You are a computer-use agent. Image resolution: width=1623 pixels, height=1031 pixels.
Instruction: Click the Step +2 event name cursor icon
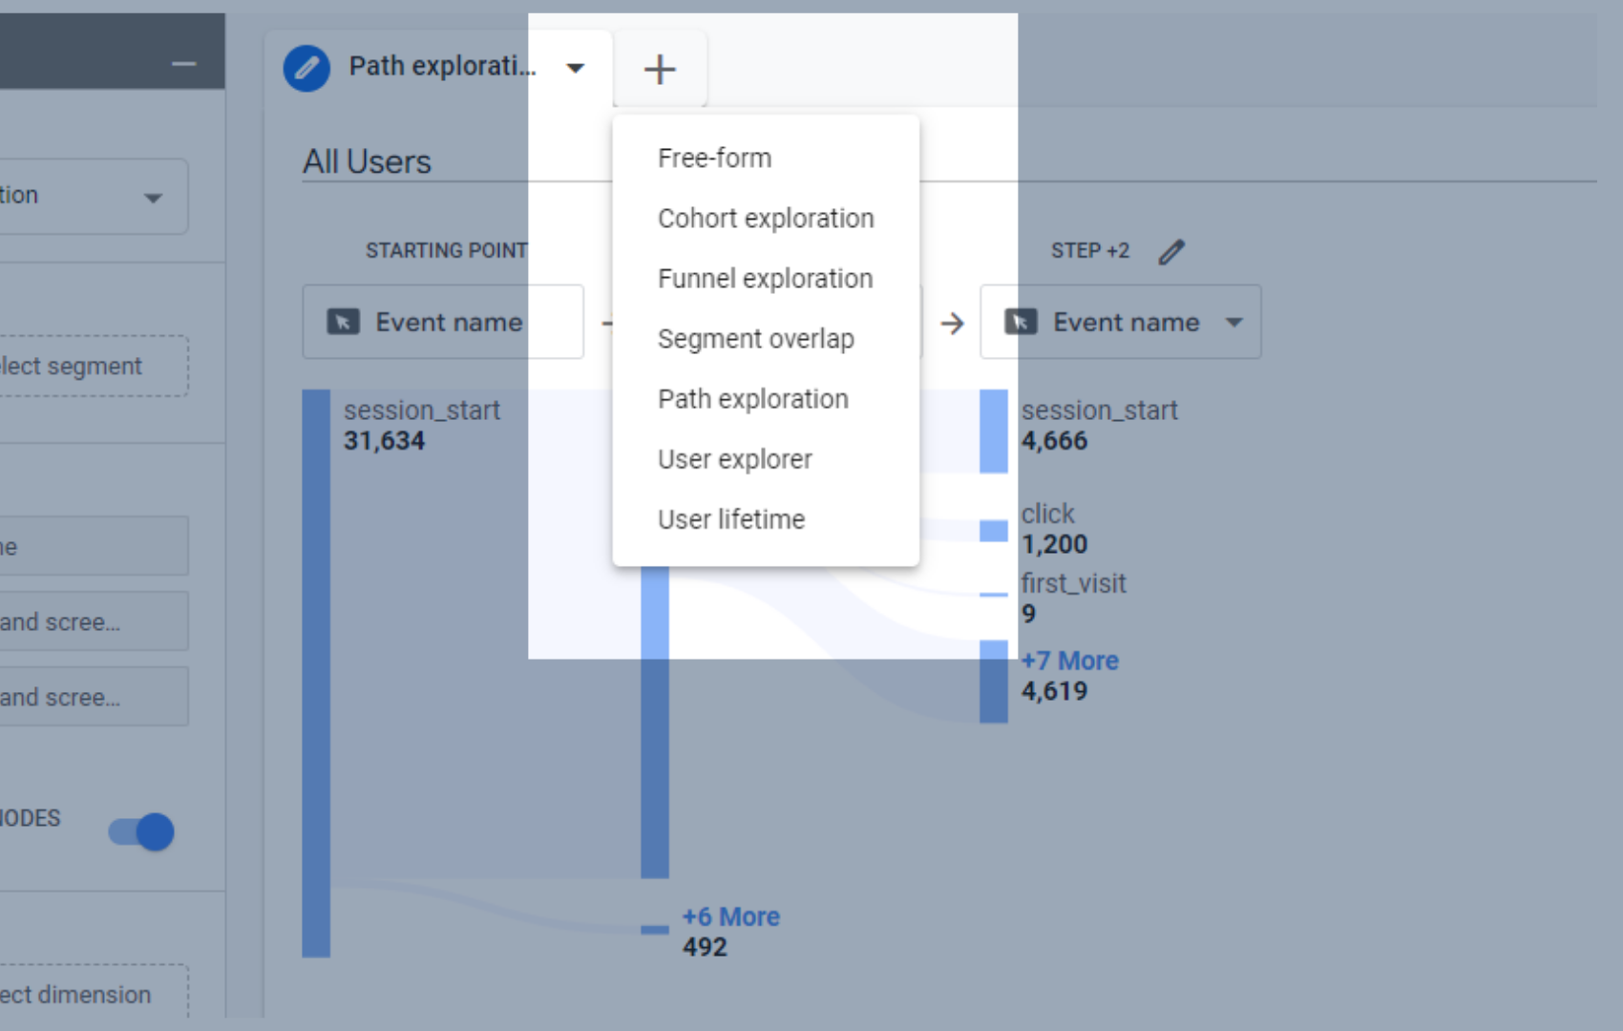[x=1021, y=323]
